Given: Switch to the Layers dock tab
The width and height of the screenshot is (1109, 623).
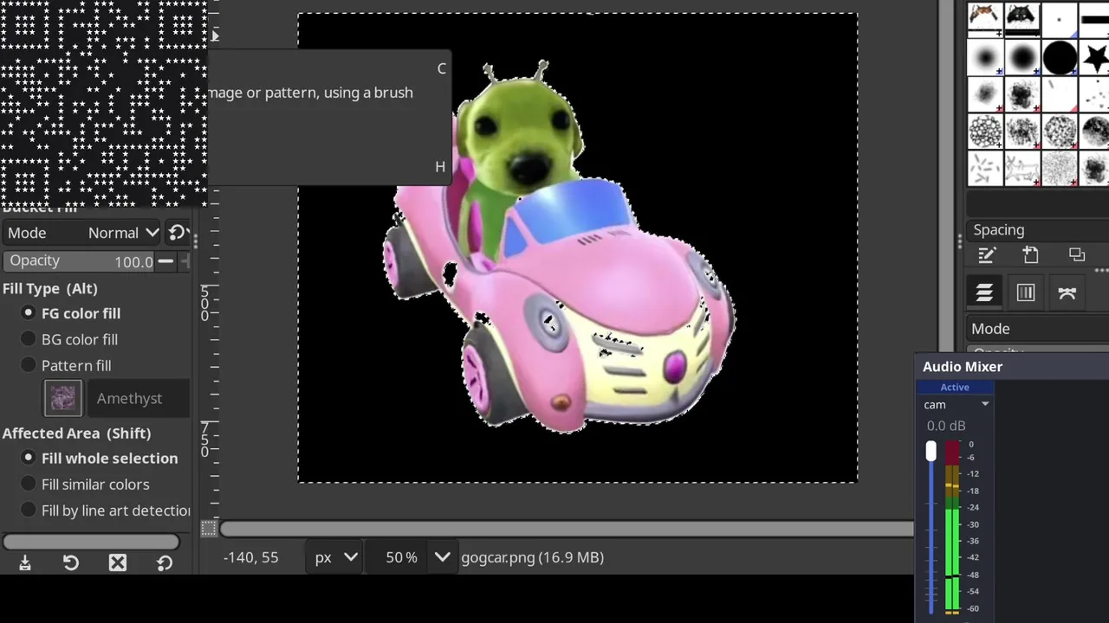Looking at the screenshot, I should [x=984, y=292].
